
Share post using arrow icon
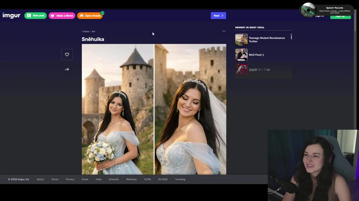67,69
